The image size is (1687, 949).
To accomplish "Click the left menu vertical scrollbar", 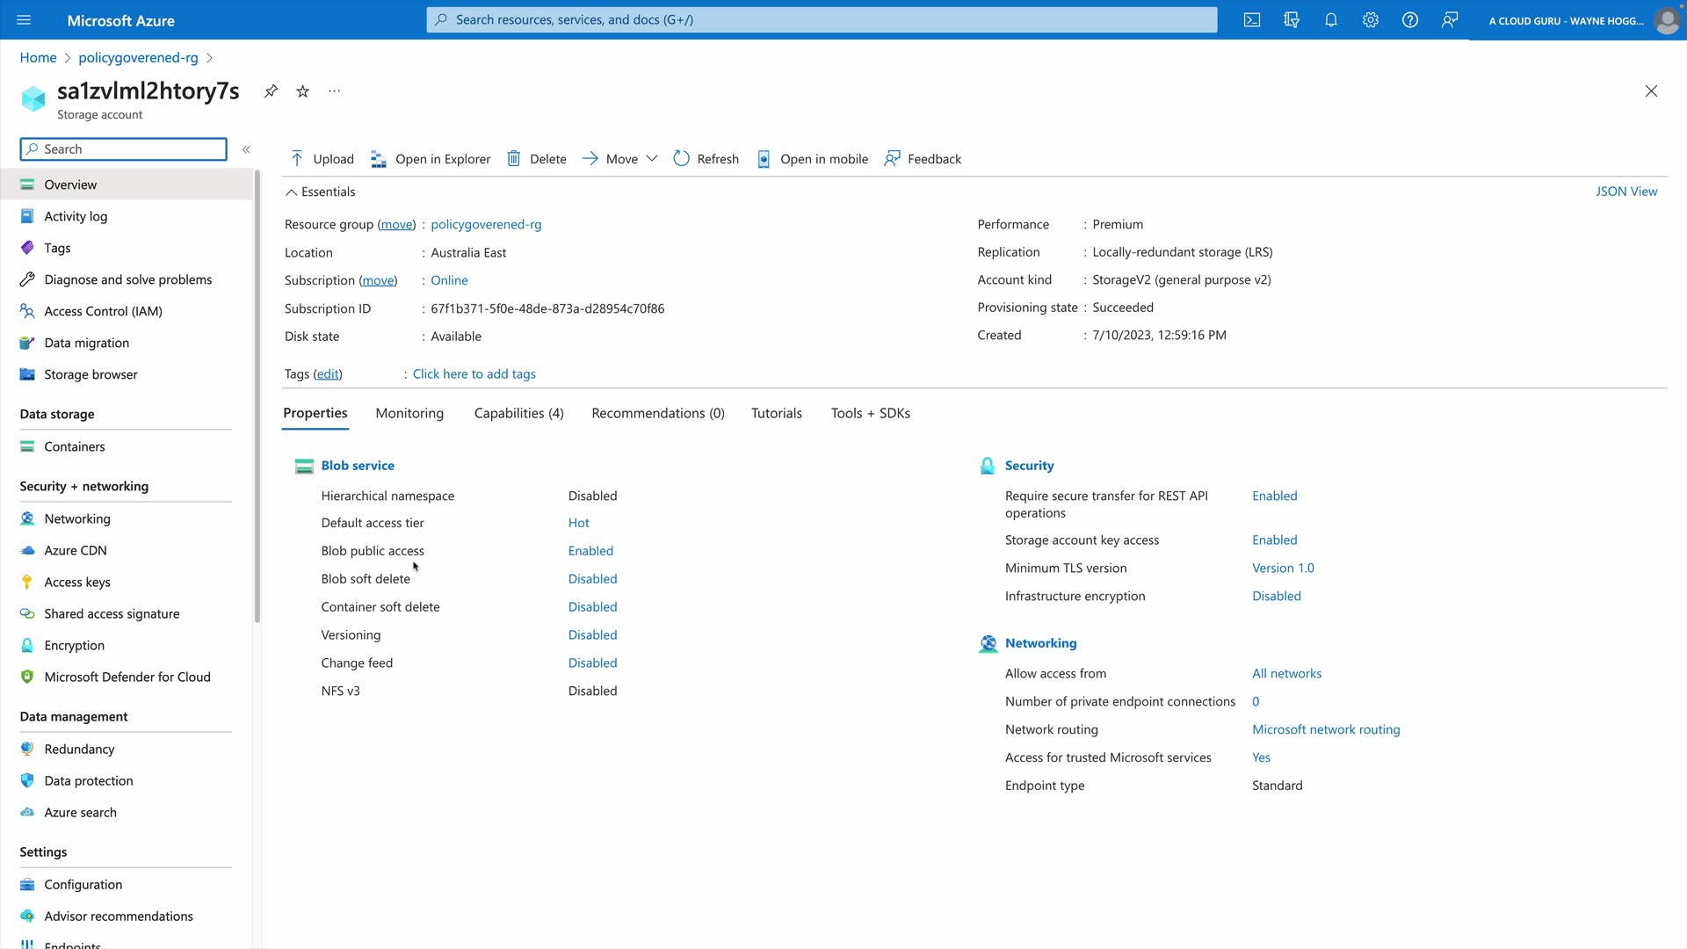I will pos(257,395).
